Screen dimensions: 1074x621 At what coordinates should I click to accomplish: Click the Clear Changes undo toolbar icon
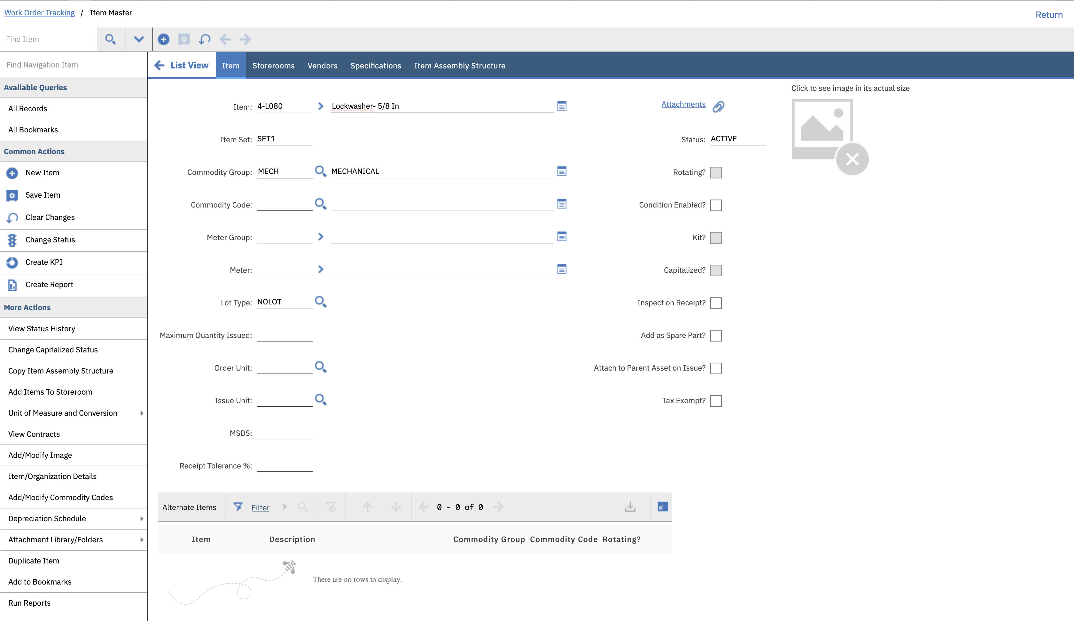(205, 39)
